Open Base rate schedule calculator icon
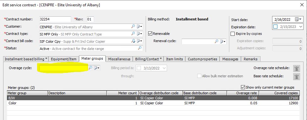This screenshot has width=307, height=120. [x=296, y=77]
